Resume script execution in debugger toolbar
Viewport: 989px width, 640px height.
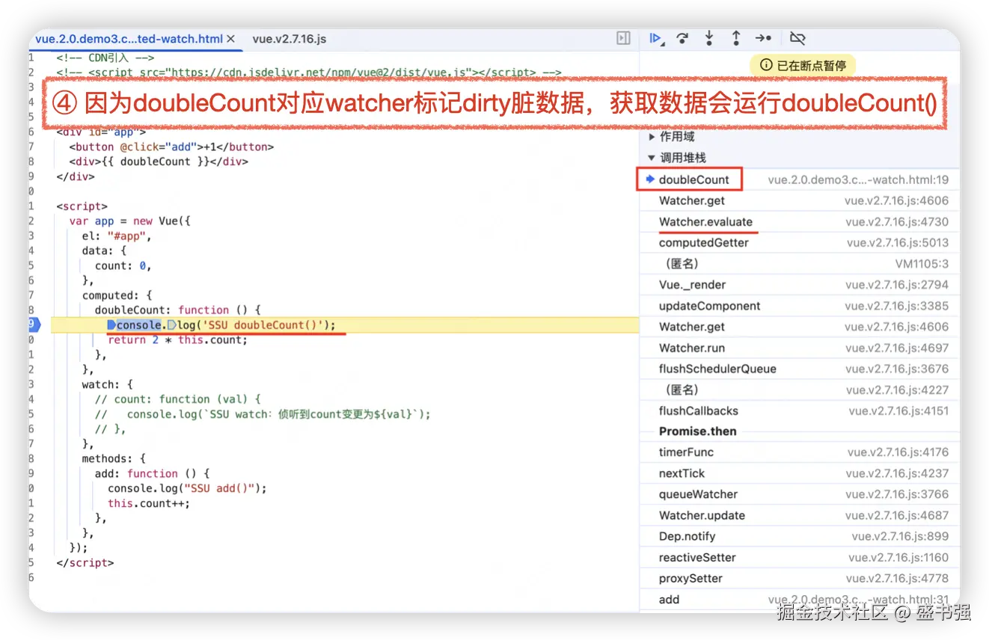click(x=656, y=39)
